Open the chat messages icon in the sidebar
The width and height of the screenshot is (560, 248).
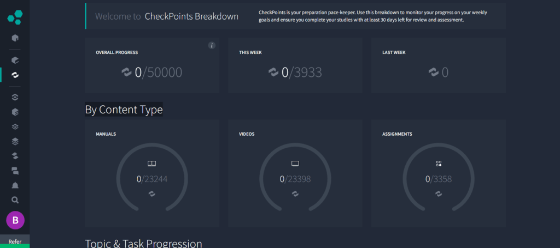[15, 171]
